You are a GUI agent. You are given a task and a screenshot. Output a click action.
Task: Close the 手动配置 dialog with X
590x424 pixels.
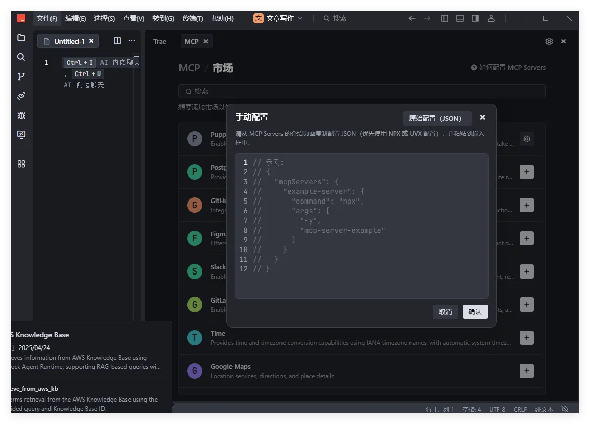(x=482, y=118)
